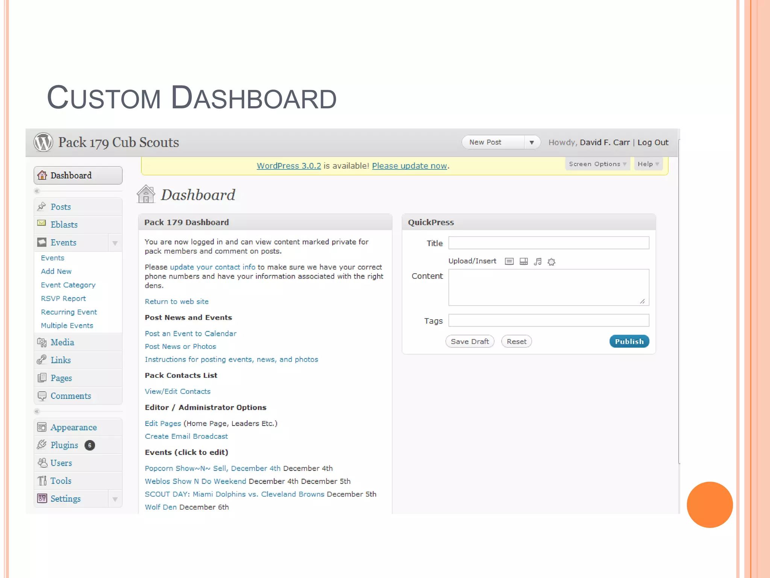Click the Comments bubble icon
Screen dimensions: 770x578
point(42,395)
